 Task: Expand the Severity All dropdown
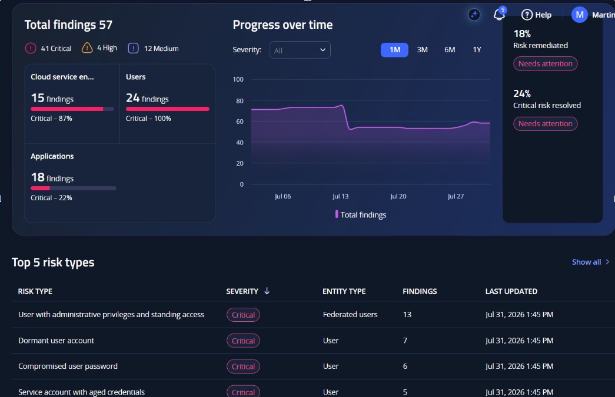[x=300, y=50]
